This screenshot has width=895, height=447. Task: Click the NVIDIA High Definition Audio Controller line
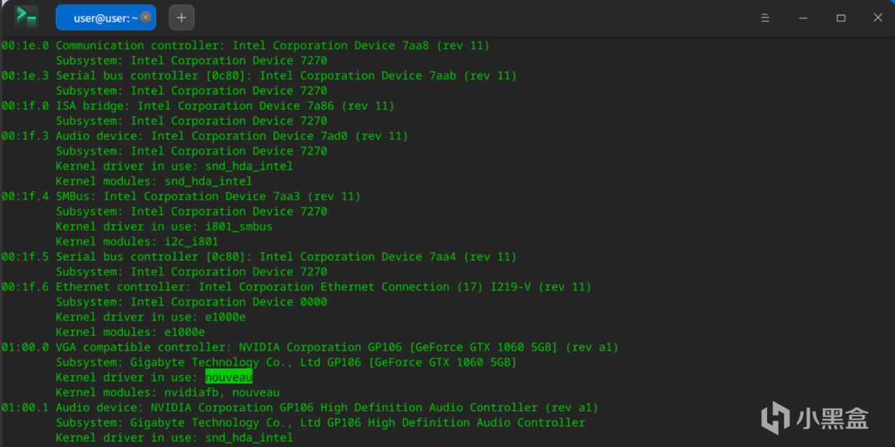coord(300,407)
